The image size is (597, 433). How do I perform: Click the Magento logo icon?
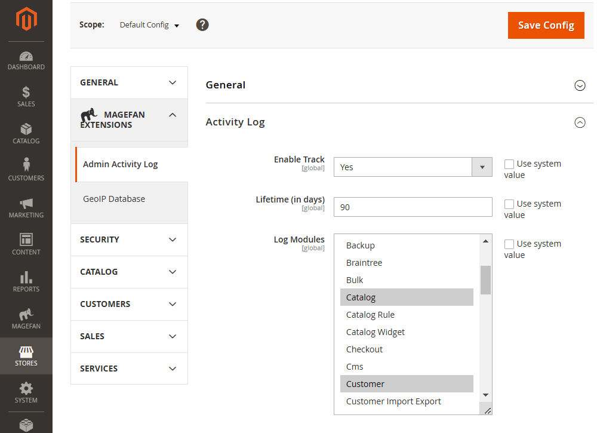[26, 19]
